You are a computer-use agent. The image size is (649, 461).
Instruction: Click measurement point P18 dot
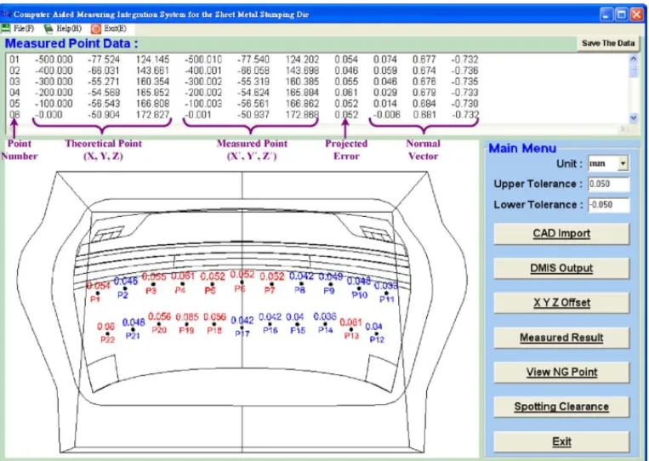[x=214, y=324]
